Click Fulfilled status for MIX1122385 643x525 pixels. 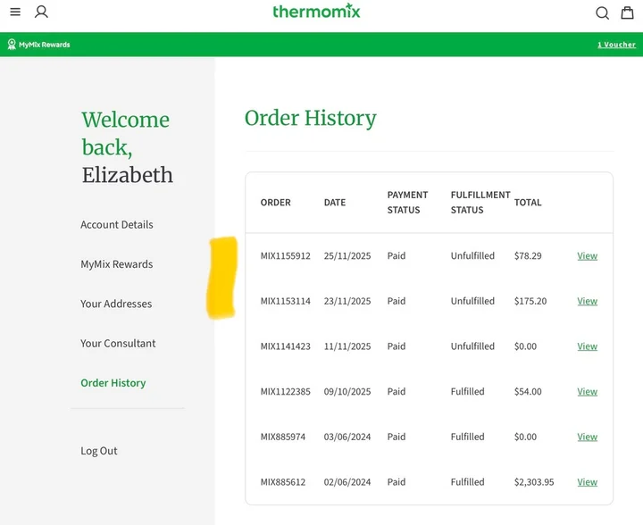point(467,391)
